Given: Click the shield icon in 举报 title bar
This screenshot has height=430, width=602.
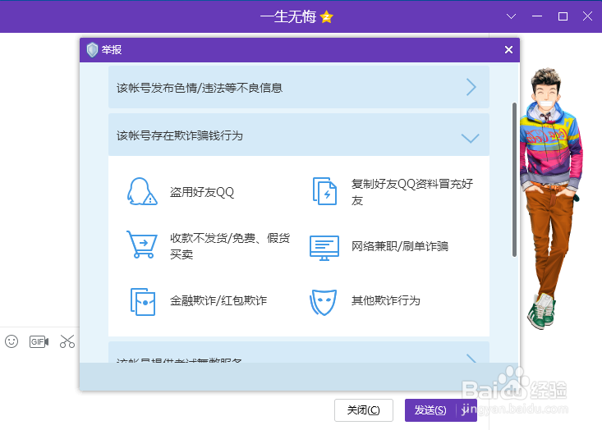Looking at the screenshot, I should 92,50.
